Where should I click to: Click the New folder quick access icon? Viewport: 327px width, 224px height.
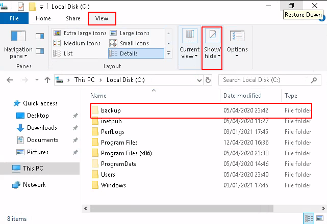tap(32, 7)
